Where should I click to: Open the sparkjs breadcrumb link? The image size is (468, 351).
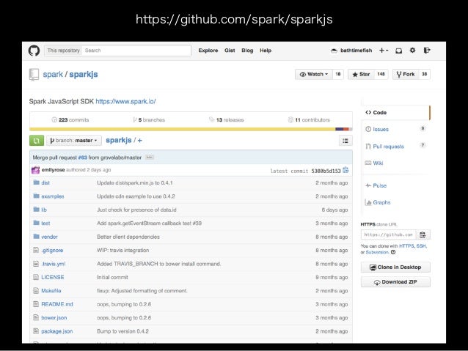click(119, 140)
